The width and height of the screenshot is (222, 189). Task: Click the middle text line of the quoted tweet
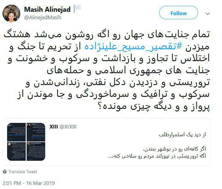[175, 149]
